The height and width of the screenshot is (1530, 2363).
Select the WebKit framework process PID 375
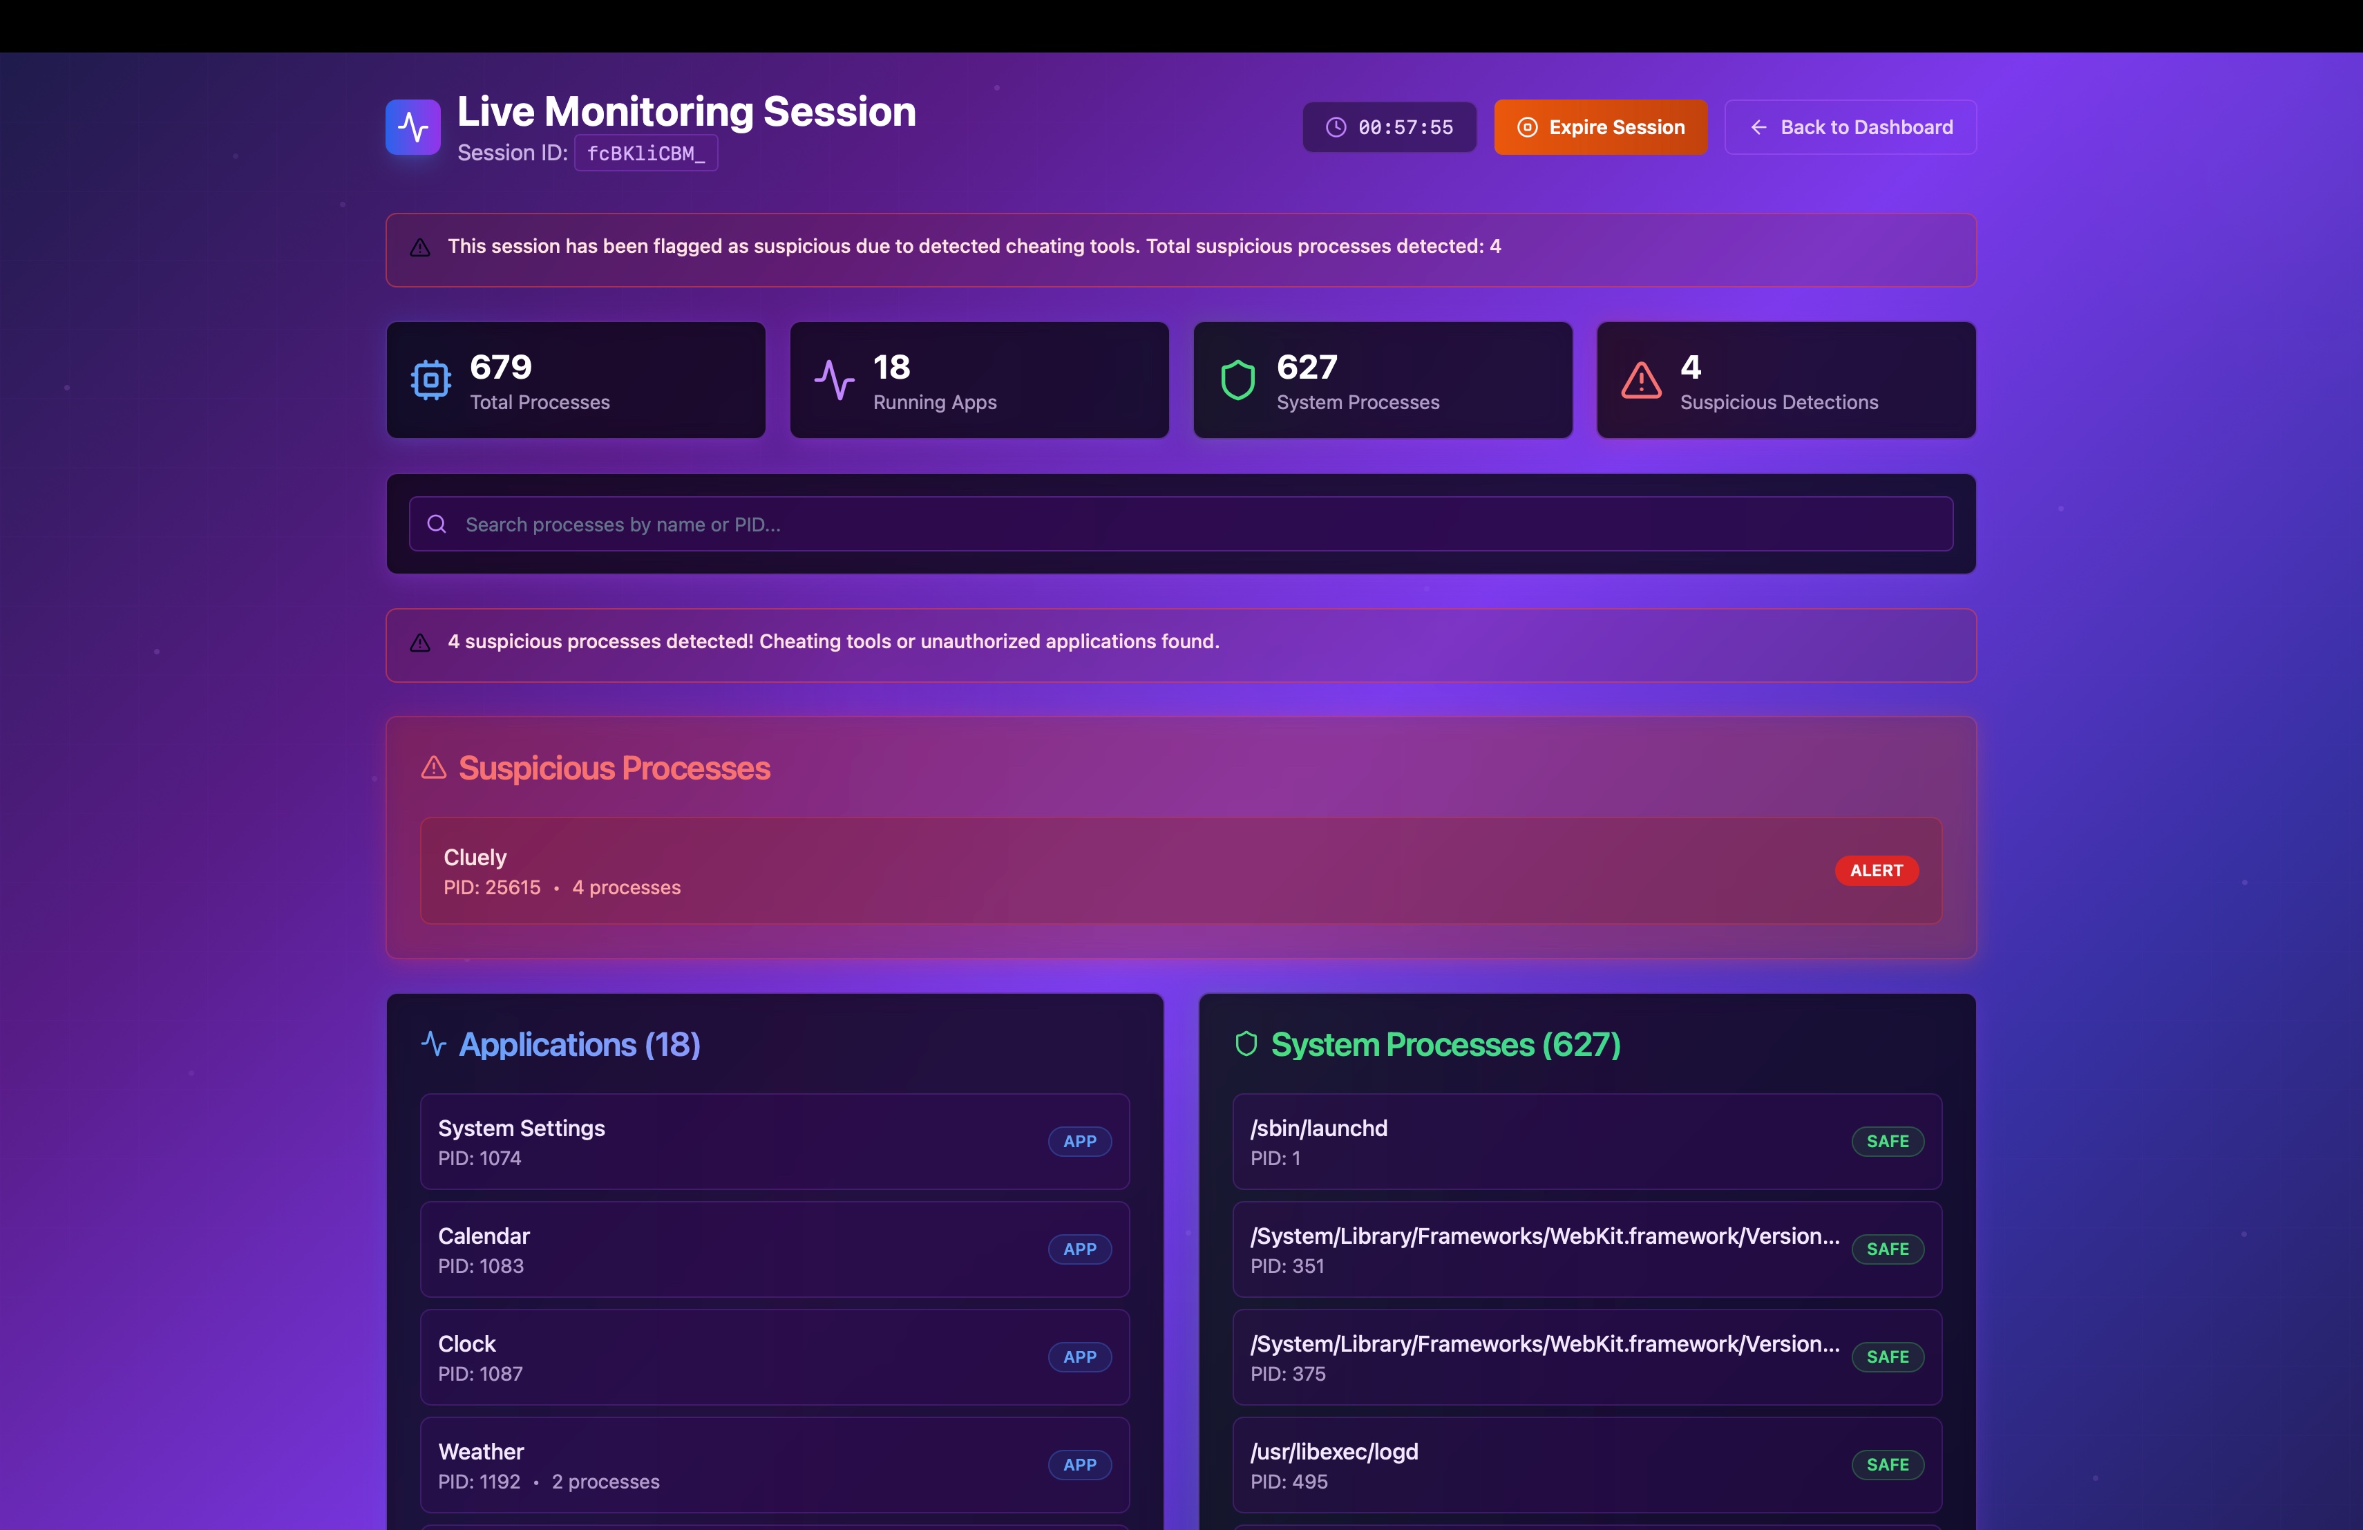coord(1586,1357)
